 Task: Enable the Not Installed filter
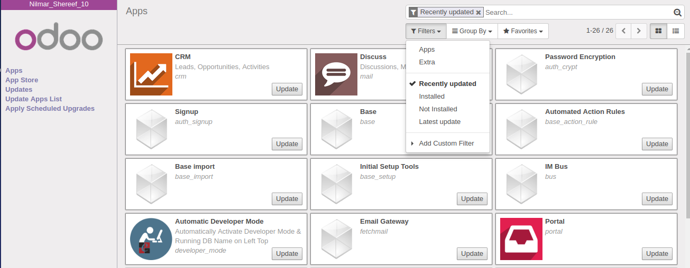pos(438,109)
